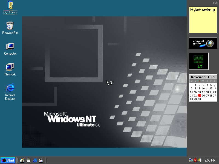Screen dimensions: 219x164
Task: Click the red X tray icon
Action: click(x=195, y=160)
